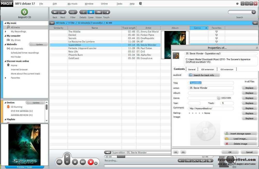Expand My Recordings tree item

[5, 31]
